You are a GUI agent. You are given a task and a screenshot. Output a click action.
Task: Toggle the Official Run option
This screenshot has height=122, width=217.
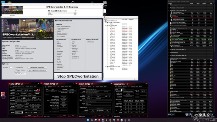point(15,67)
